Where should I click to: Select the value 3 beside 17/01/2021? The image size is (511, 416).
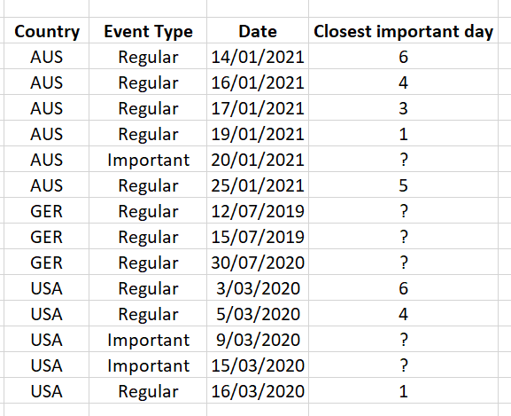pos(403,108)
